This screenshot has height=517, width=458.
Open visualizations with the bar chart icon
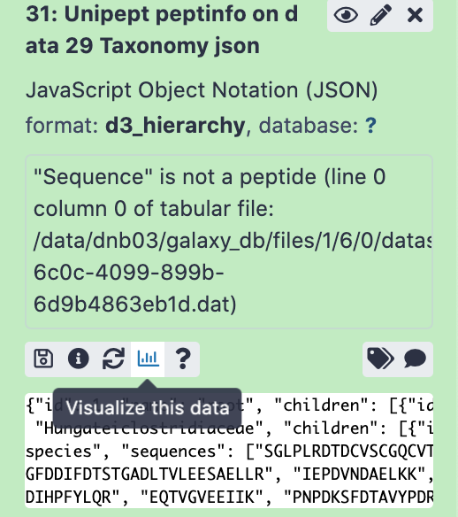[x=148, y=359]
